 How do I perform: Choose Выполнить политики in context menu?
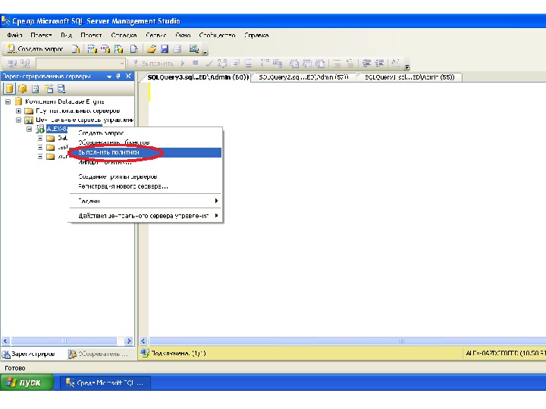click(145, 152)
